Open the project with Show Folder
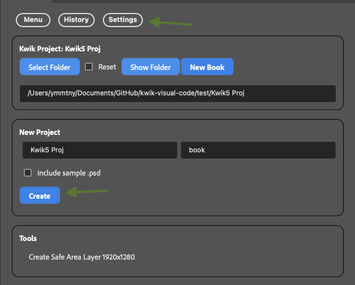 150,67
